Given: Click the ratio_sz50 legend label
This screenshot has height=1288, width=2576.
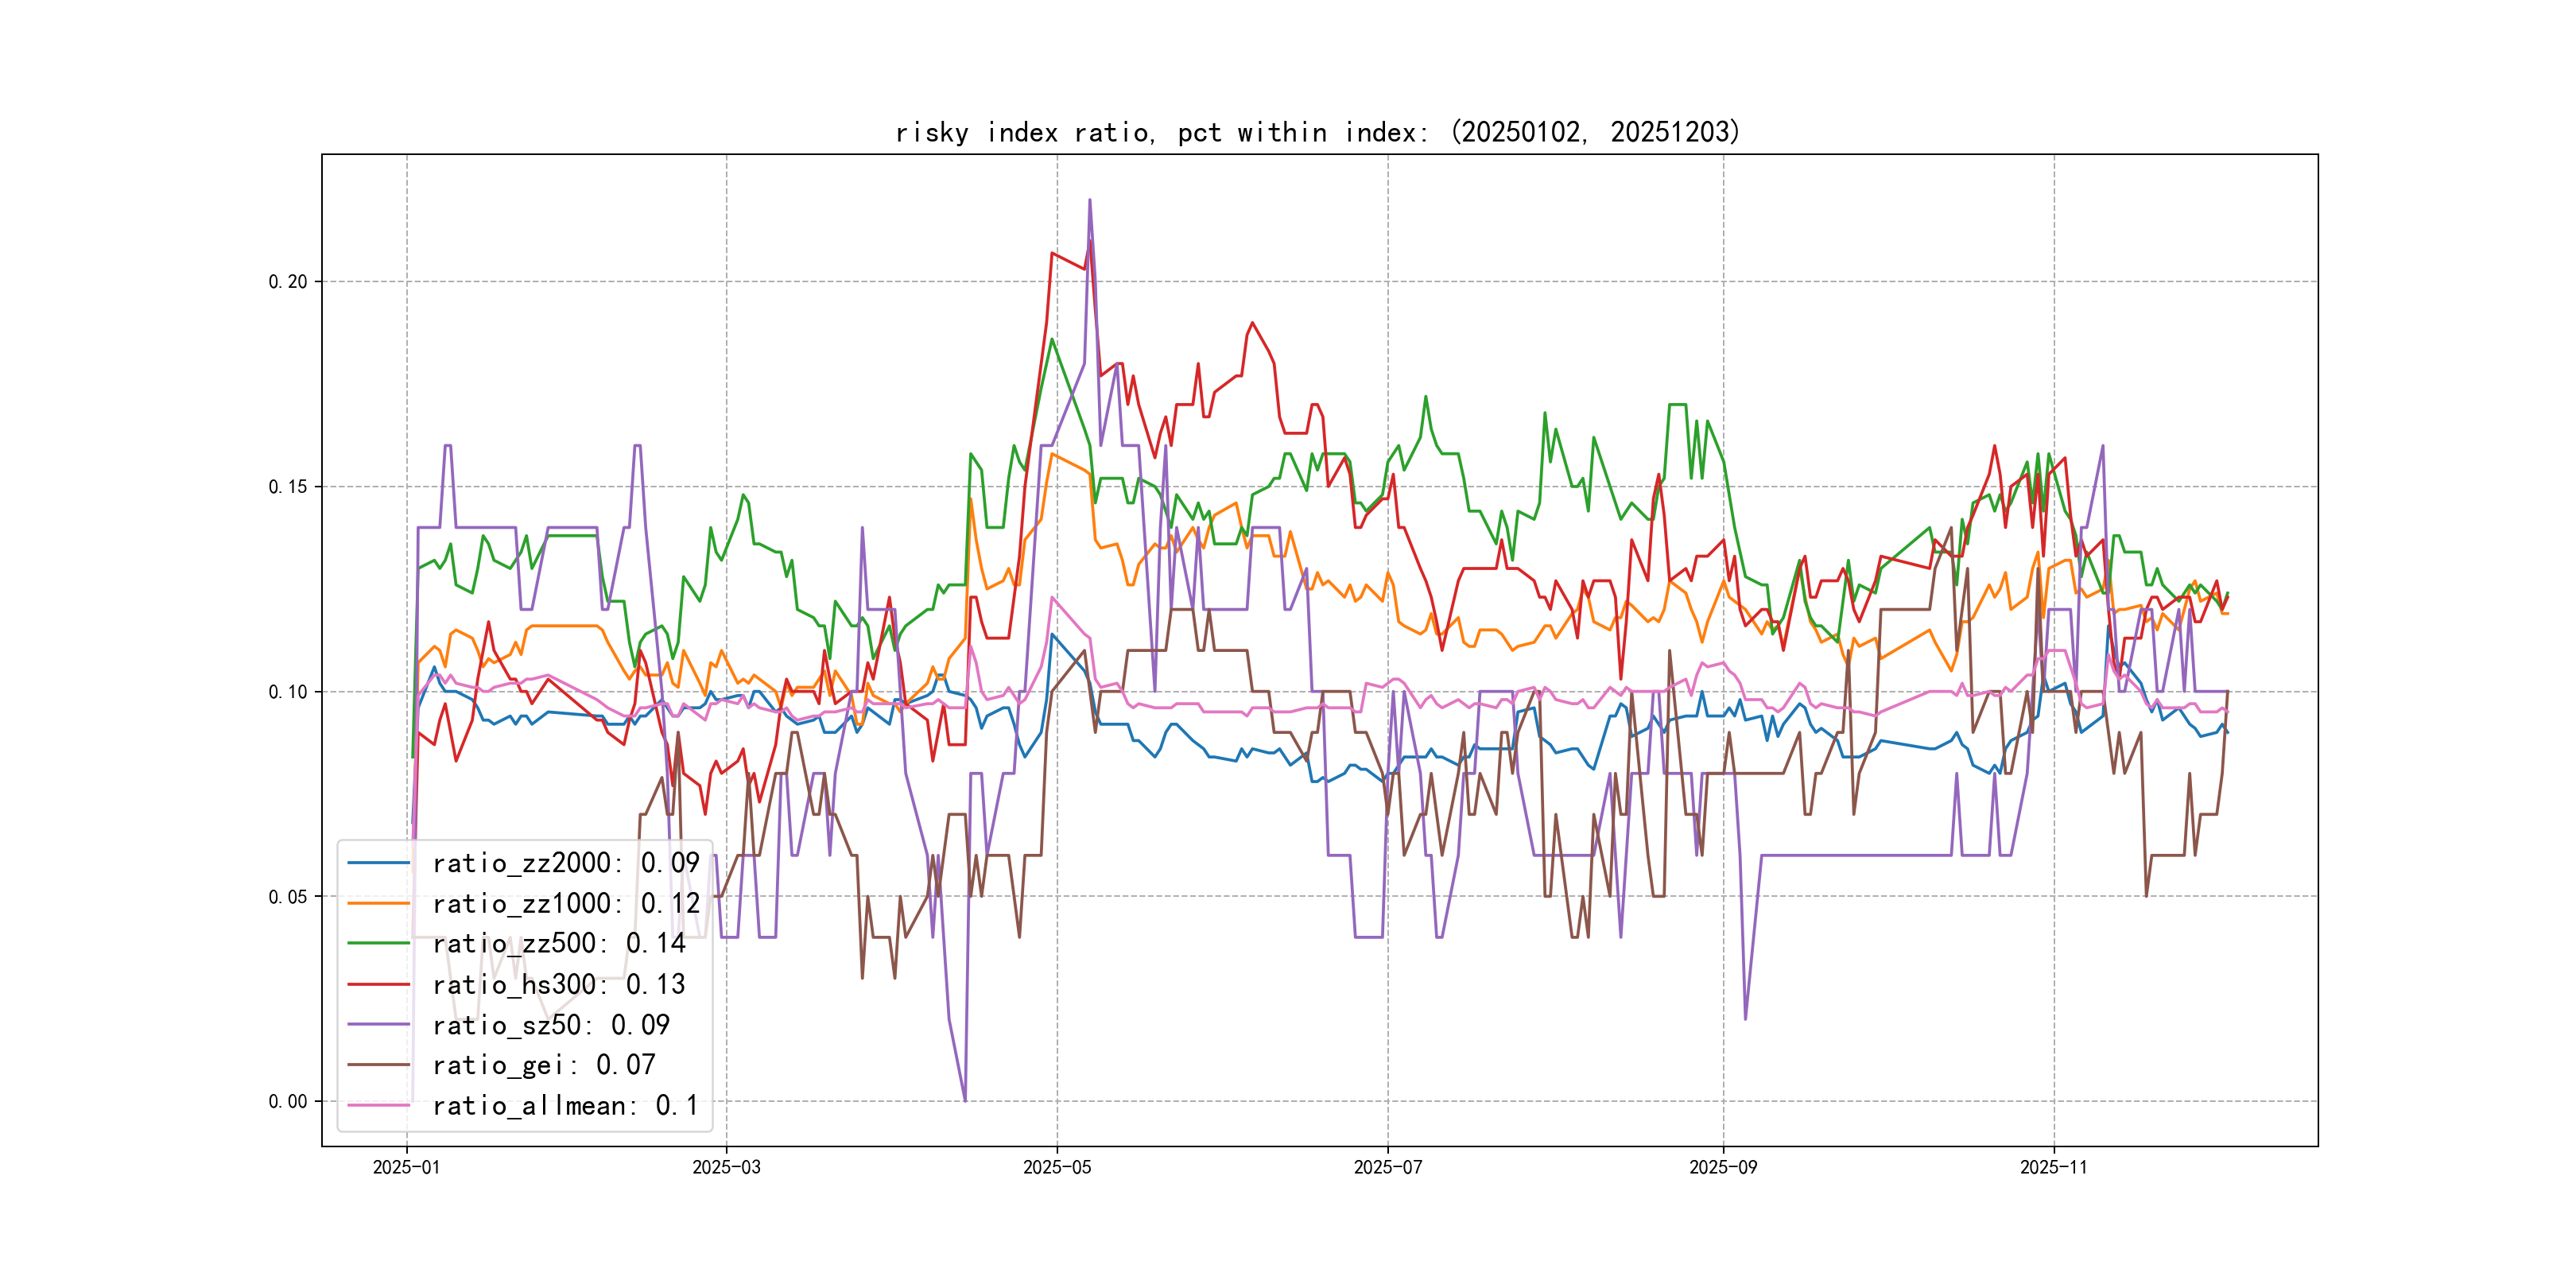Looking at the screenshot, I should point(550,1025).
